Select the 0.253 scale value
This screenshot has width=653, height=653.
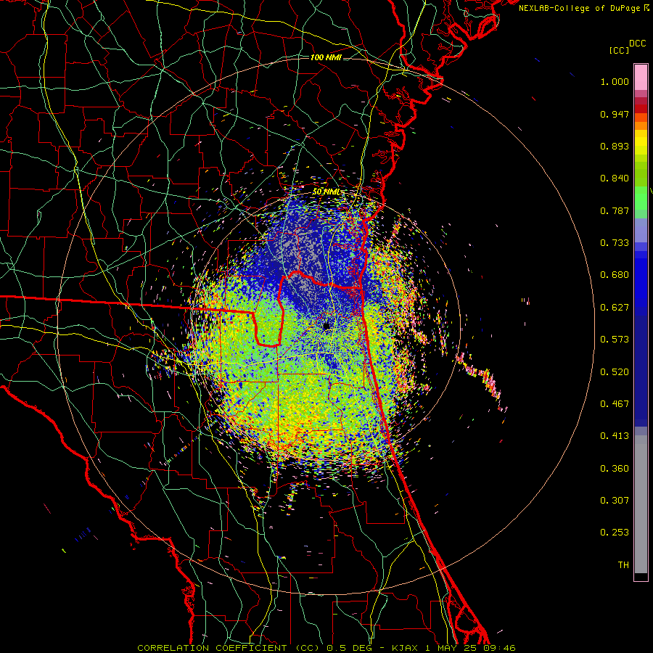tap(615, 533)
